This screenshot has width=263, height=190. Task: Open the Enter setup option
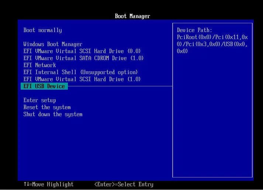coord(40,100)
